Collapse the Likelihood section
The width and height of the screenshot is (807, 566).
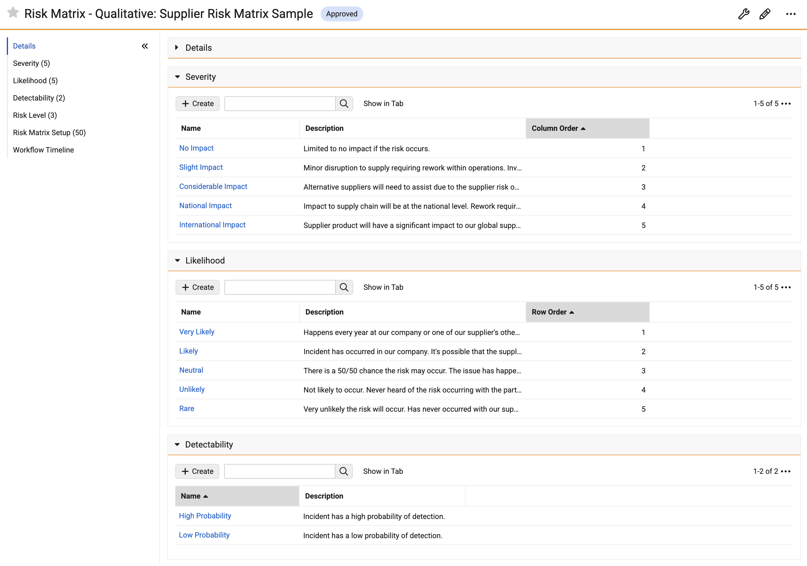point(177,260)
